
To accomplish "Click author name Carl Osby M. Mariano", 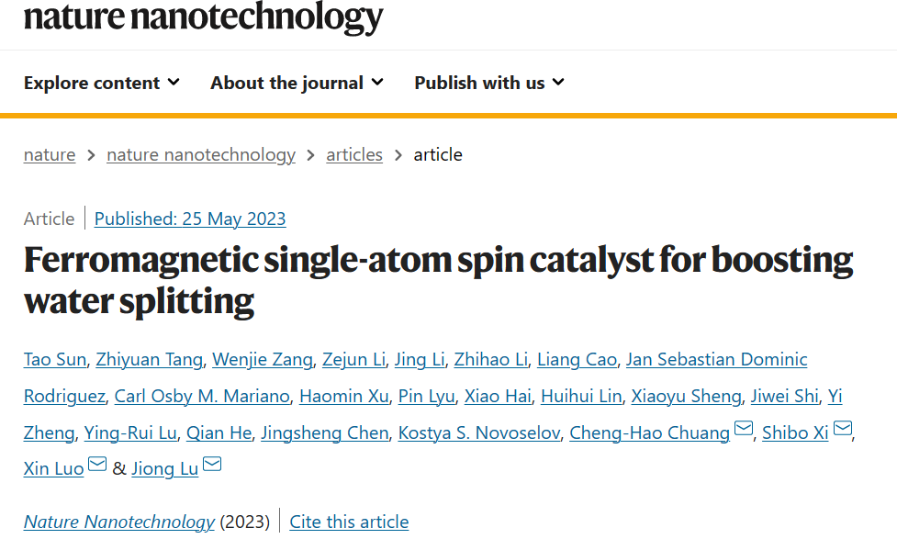I will pyautogui.click(x=202, y=396).
